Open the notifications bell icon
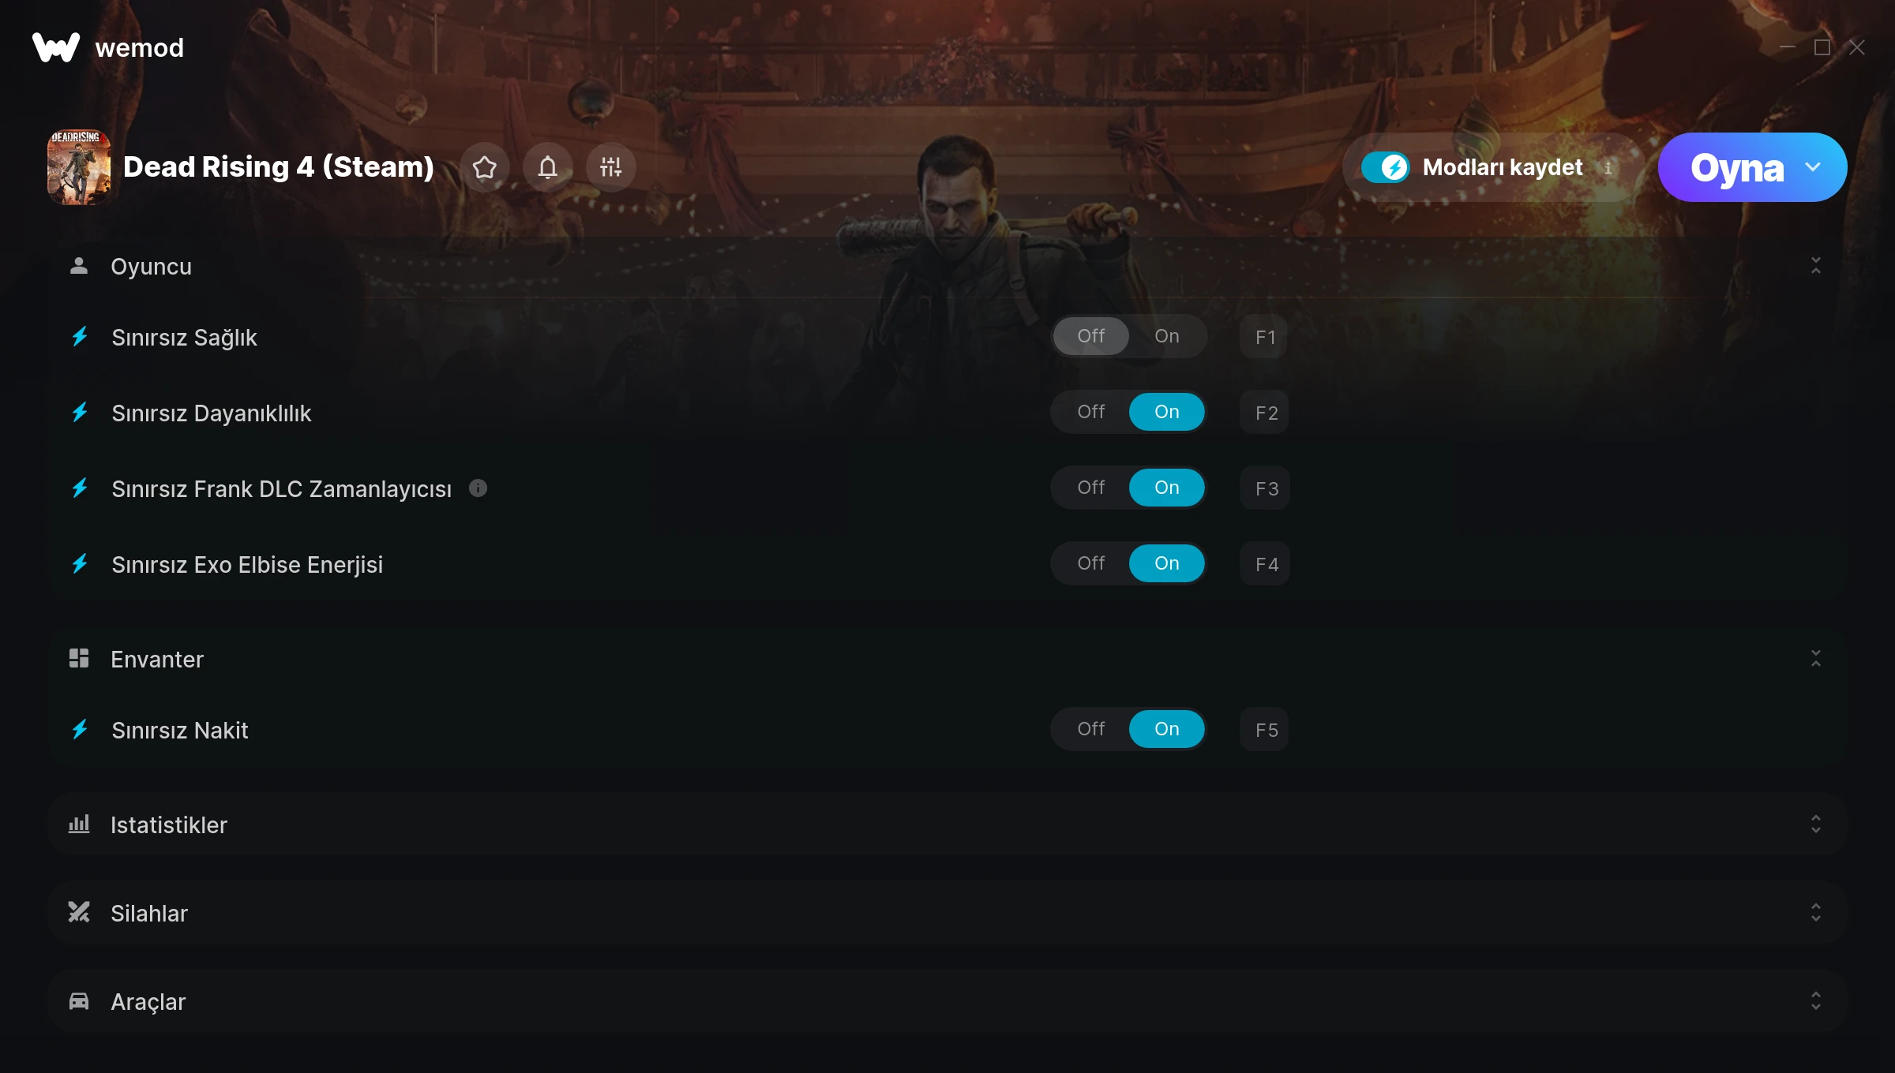 (548, 167)
